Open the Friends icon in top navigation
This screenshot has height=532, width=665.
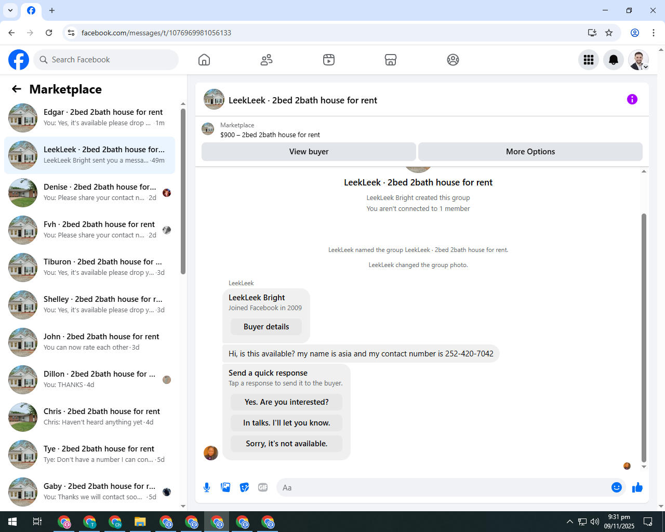click(267, 60)
